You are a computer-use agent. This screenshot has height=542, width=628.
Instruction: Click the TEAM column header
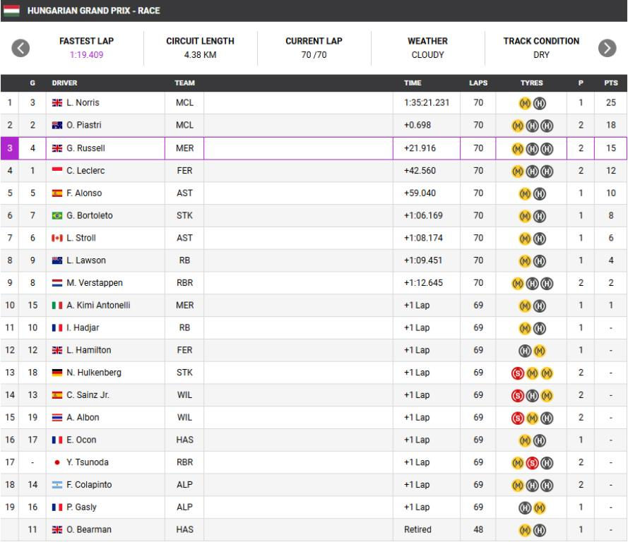(184, 83)
